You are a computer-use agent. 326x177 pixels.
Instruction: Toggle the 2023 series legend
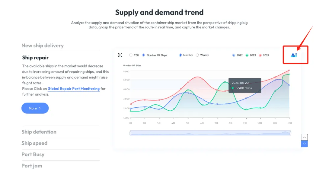coord(251,55)
